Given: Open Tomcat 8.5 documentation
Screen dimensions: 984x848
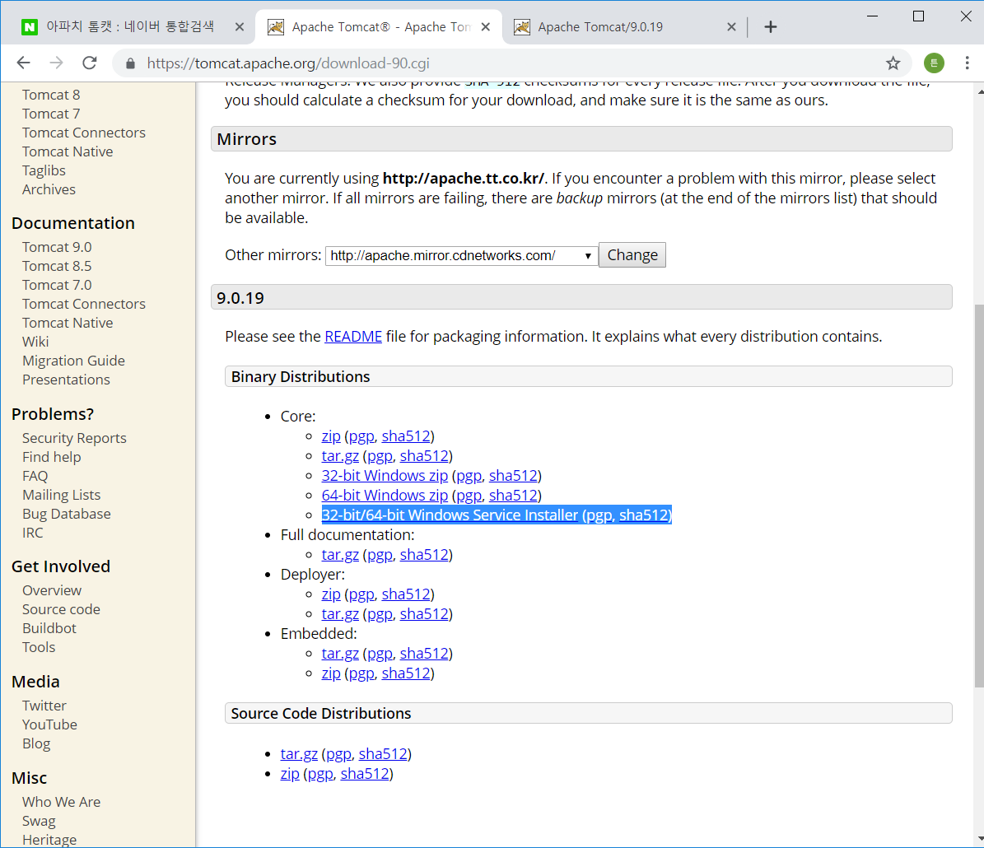Looking at the screenshot, I should coord(57,266).
